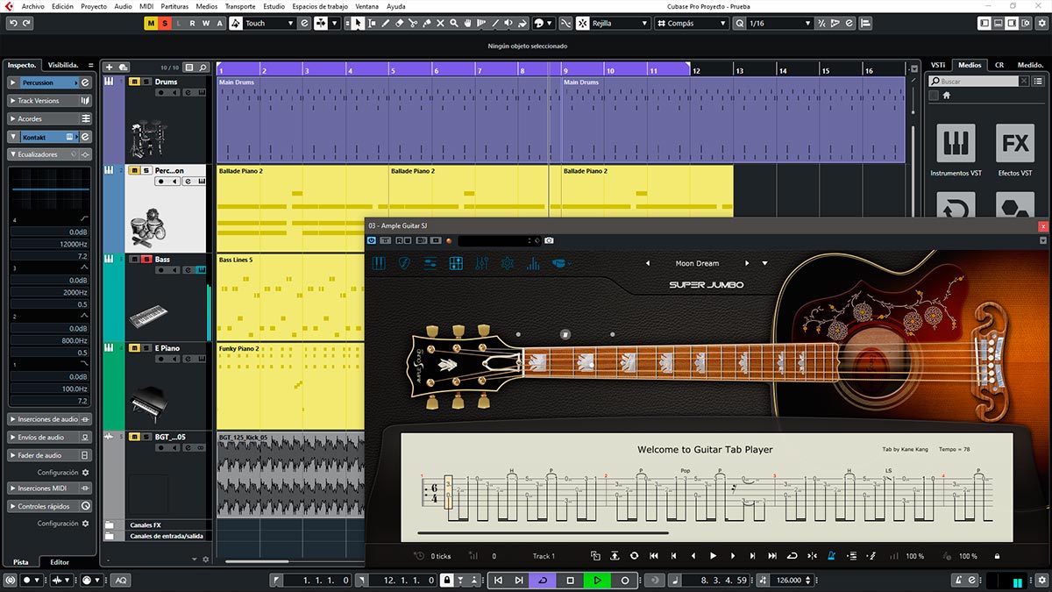Screen dimensions: 1052x592
Task: Start playback on the main transport
Action: (x=597, y=580)
